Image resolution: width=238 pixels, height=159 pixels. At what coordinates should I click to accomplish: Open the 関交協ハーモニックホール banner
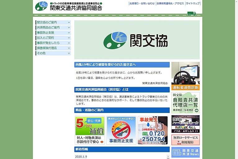pos(186,124)
